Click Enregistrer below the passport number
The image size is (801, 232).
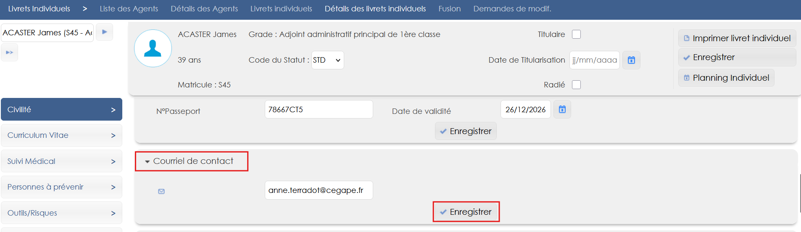466,131
